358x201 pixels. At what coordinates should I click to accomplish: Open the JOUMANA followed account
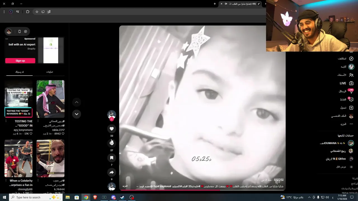[337, 143]
